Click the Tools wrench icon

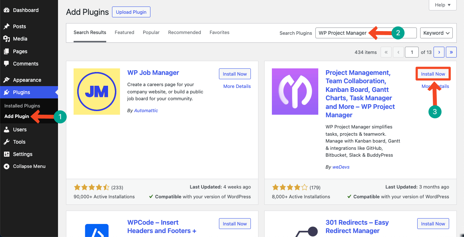pos(7,142)
